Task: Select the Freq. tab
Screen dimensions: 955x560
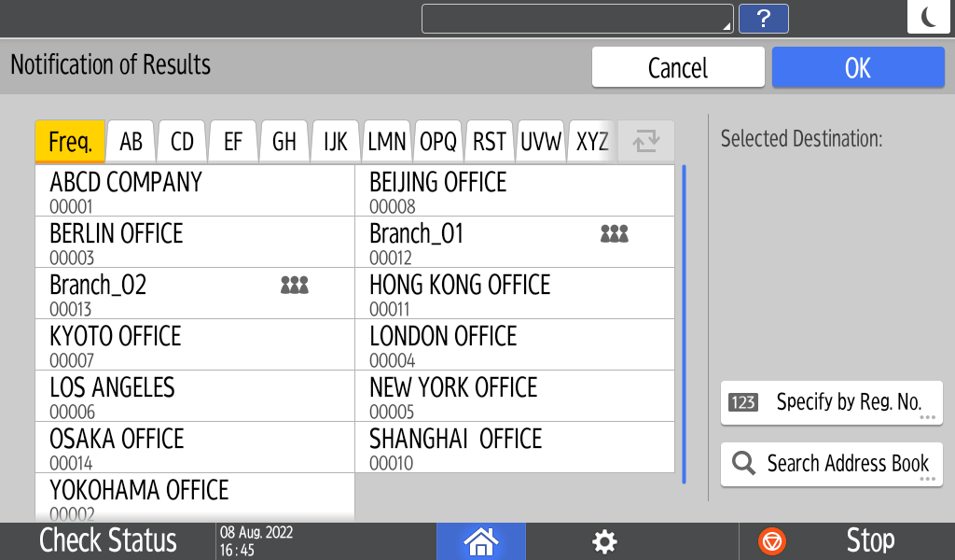Action: (x=70, y=142)
